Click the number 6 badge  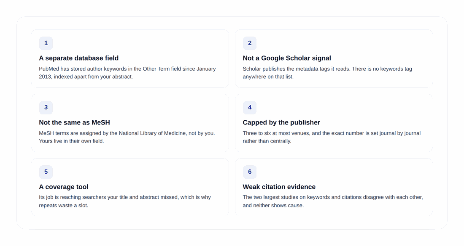coord(250,172)
